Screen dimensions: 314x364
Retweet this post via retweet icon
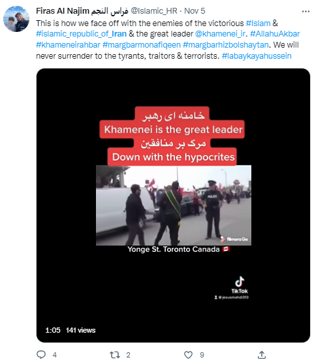[x=115, y=355]
